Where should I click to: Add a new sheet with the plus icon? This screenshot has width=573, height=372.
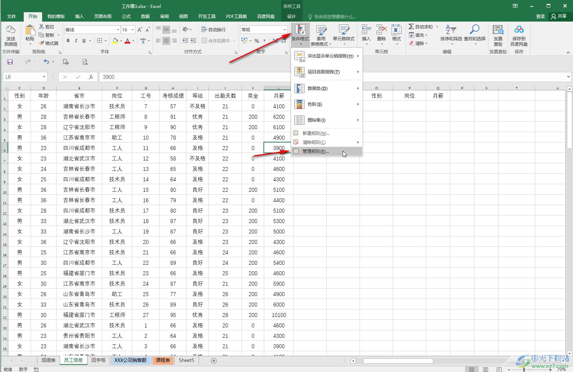214,360
